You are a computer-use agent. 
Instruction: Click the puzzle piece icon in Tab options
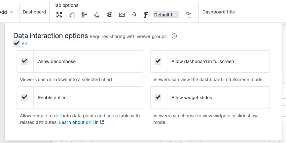(72, 15)
